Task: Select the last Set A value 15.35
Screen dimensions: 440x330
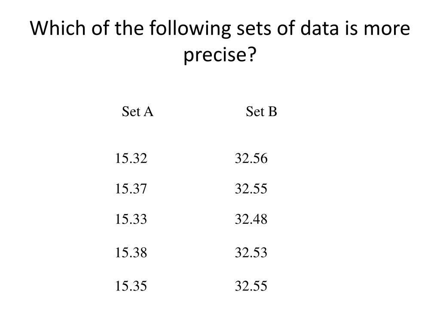Action: (x=131, y=286)
